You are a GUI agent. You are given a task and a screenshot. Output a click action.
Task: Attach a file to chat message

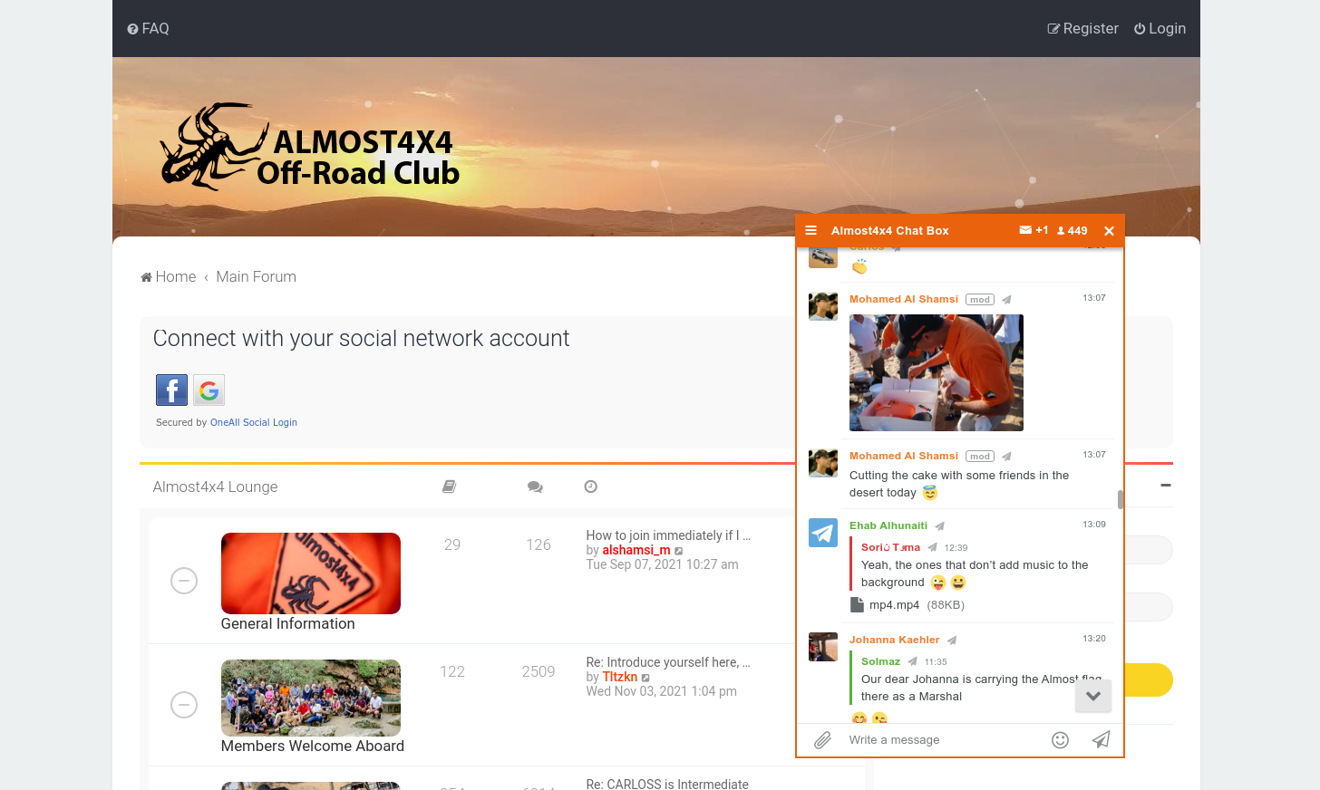click(x=822, y=740)
